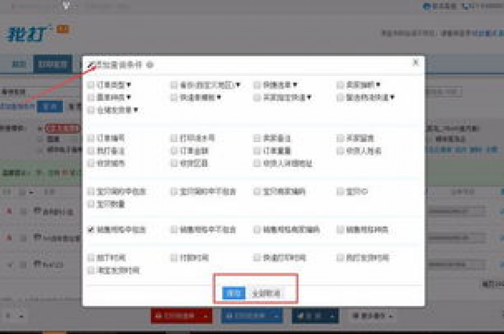The image size is (504, 334).
Task: Expand the 快递单模板 dropdown arrow
Action: pyautogui.click(x=219, y=97)
